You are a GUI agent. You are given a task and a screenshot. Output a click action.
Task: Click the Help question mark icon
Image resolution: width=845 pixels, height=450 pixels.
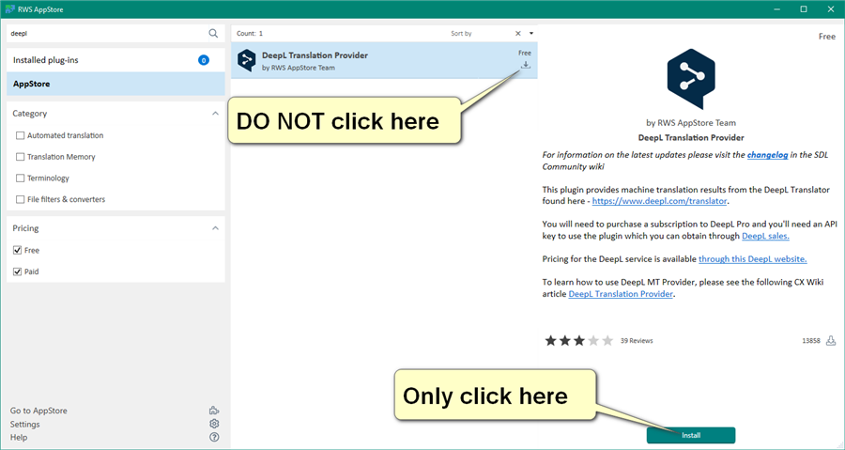[214, 438]
